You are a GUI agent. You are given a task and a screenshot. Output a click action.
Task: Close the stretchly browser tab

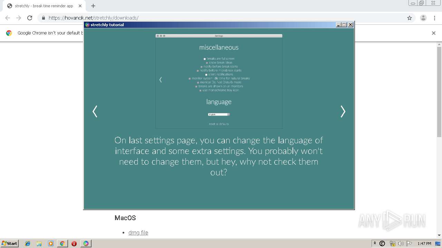pyautogui.click(x=80, y=6)
